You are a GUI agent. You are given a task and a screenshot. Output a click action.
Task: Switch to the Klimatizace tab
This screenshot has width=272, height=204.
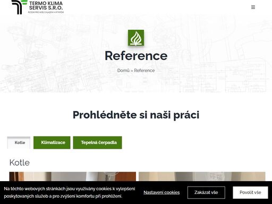coord(52,142)
